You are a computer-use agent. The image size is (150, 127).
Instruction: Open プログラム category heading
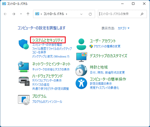click(39, 96)
